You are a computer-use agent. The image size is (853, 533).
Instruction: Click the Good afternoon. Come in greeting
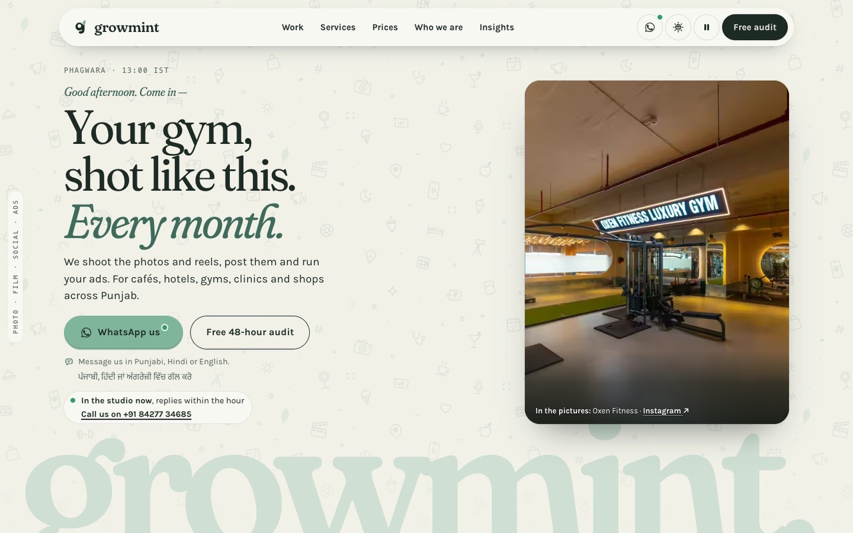click(x=125, y=92)
